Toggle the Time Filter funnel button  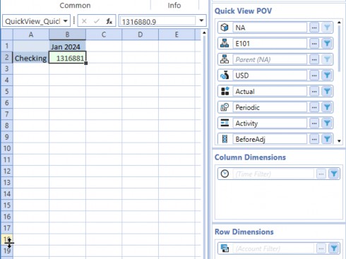[x=333, y=174]
